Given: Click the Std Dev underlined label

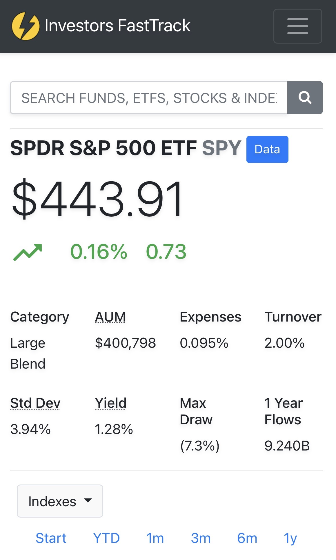Looking at the screenshot, I should click(x=35, y=403).
